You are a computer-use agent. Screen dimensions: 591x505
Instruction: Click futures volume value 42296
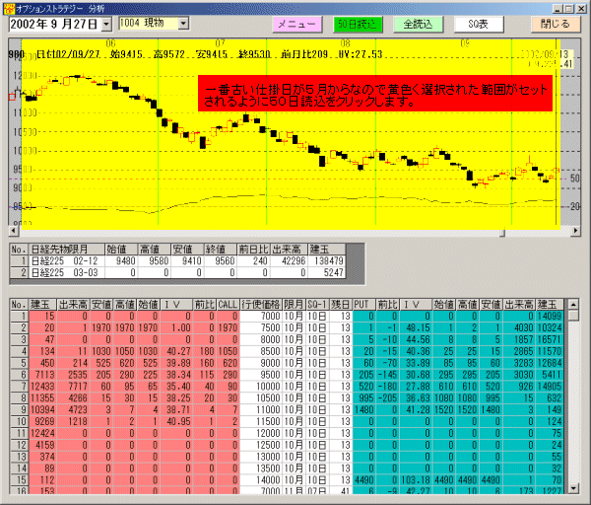pos(289,260)
